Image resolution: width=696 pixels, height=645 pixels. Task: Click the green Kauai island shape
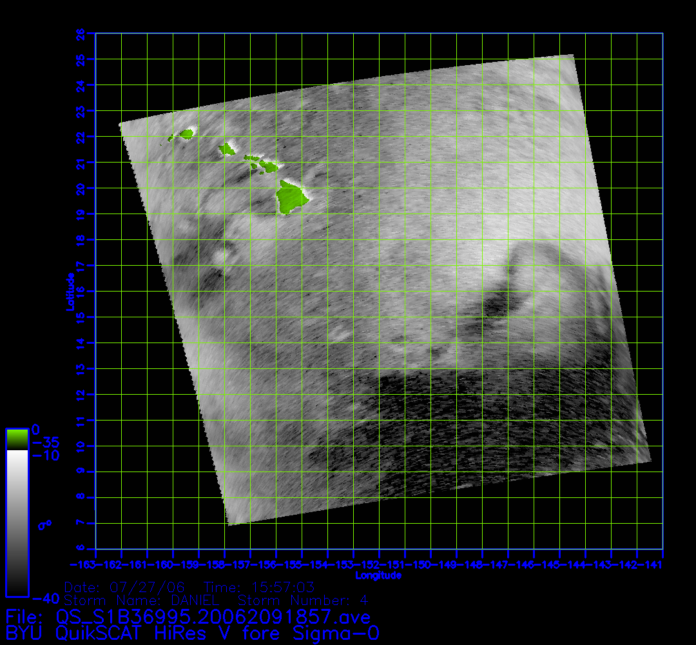(x=186, y=134)
